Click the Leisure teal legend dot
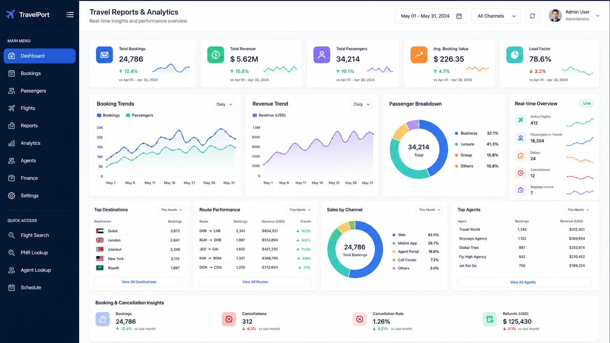The width and height of the screenshot is (610, 343). pyautogui.click(x=456, y=144)
